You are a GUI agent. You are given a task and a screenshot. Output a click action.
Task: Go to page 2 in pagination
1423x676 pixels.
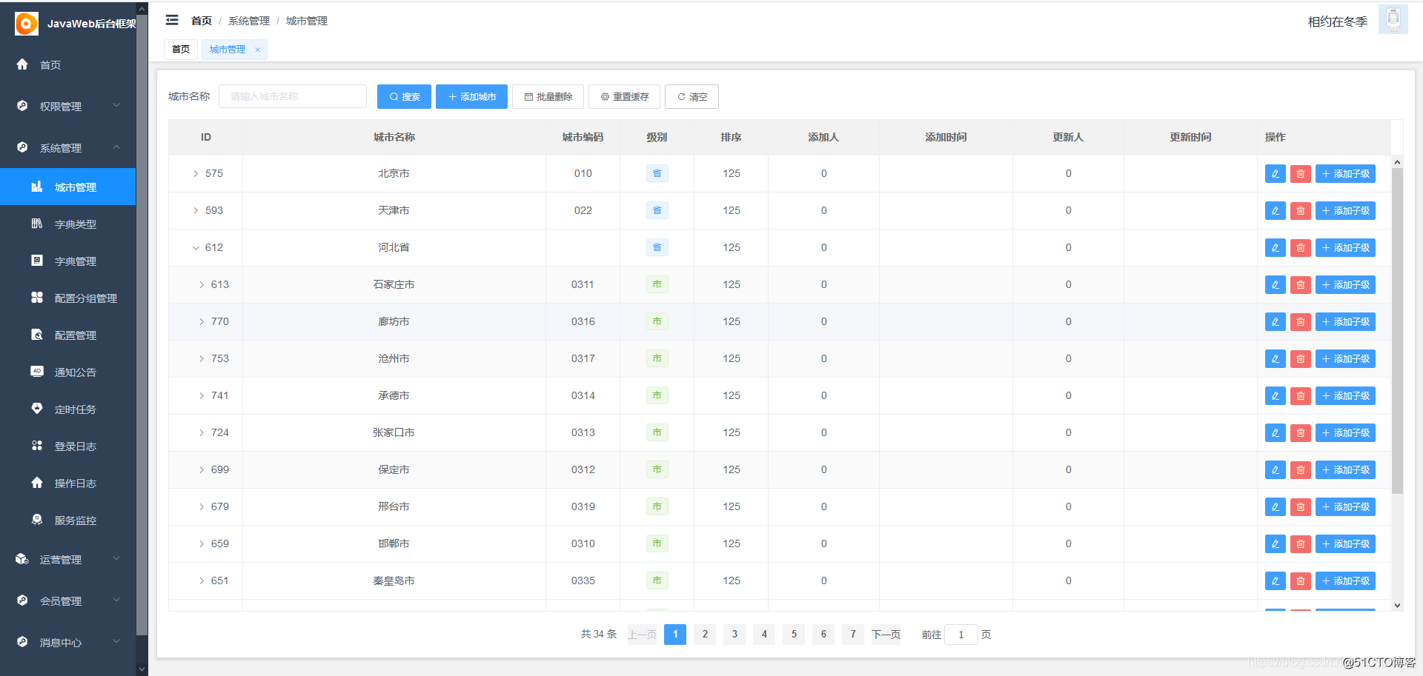pos(705,635)
